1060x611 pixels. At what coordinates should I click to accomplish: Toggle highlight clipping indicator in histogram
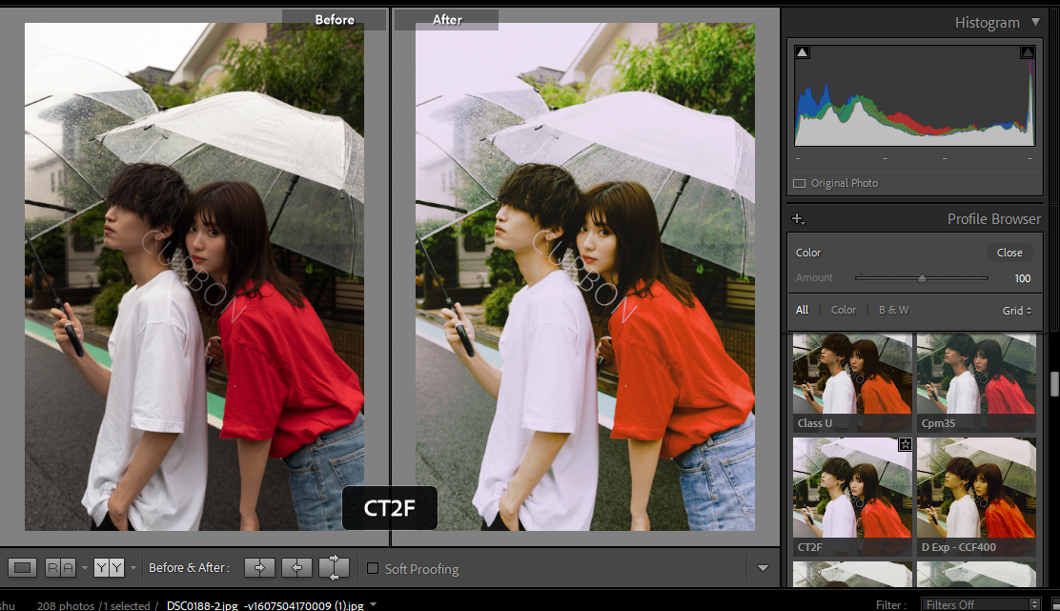point(1028,52)
